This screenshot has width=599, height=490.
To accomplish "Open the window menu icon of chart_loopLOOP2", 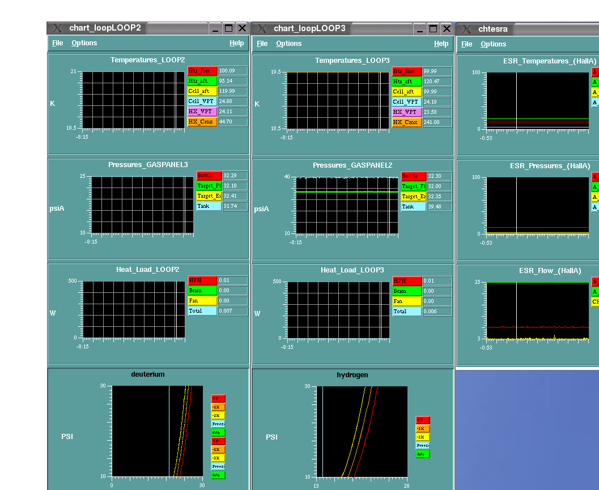I will coord(57,28).
